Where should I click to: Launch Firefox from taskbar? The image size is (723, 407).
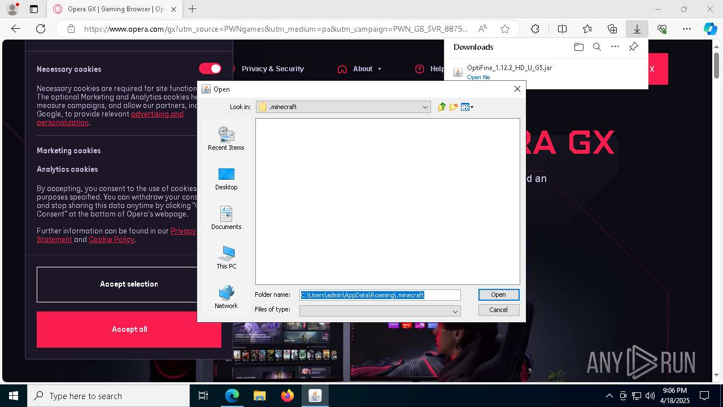[288, 396]
